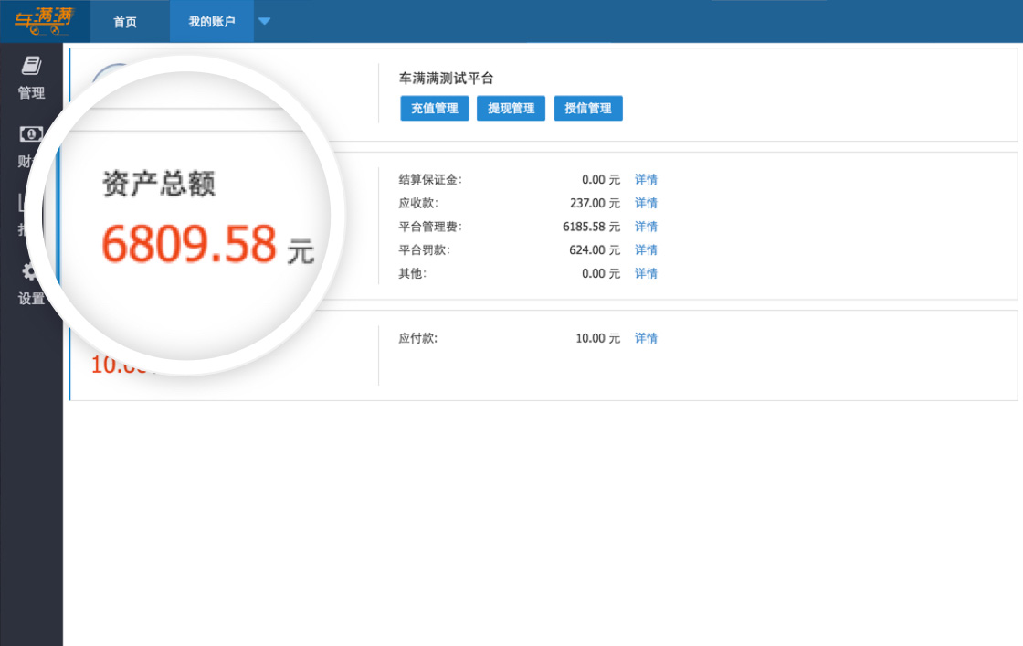
Task: Click the 资产总额 amount 6809.58
Action: point(188,244)
